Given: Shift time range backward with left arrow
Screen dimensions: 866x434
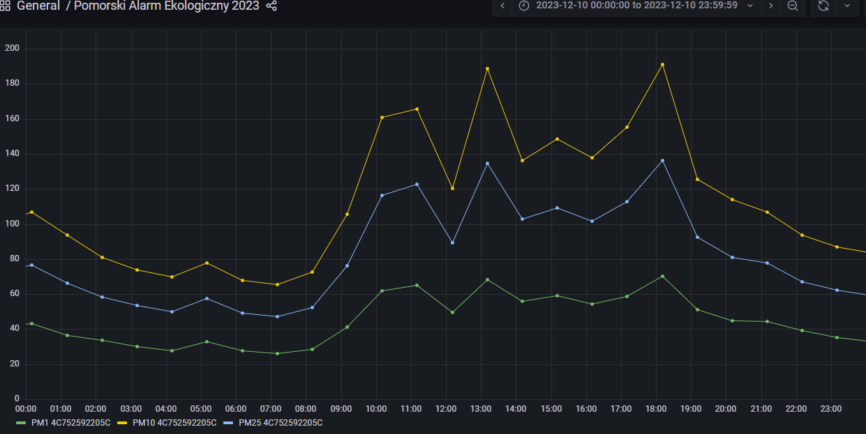Looking at the screenshot, I should [502, 6].
